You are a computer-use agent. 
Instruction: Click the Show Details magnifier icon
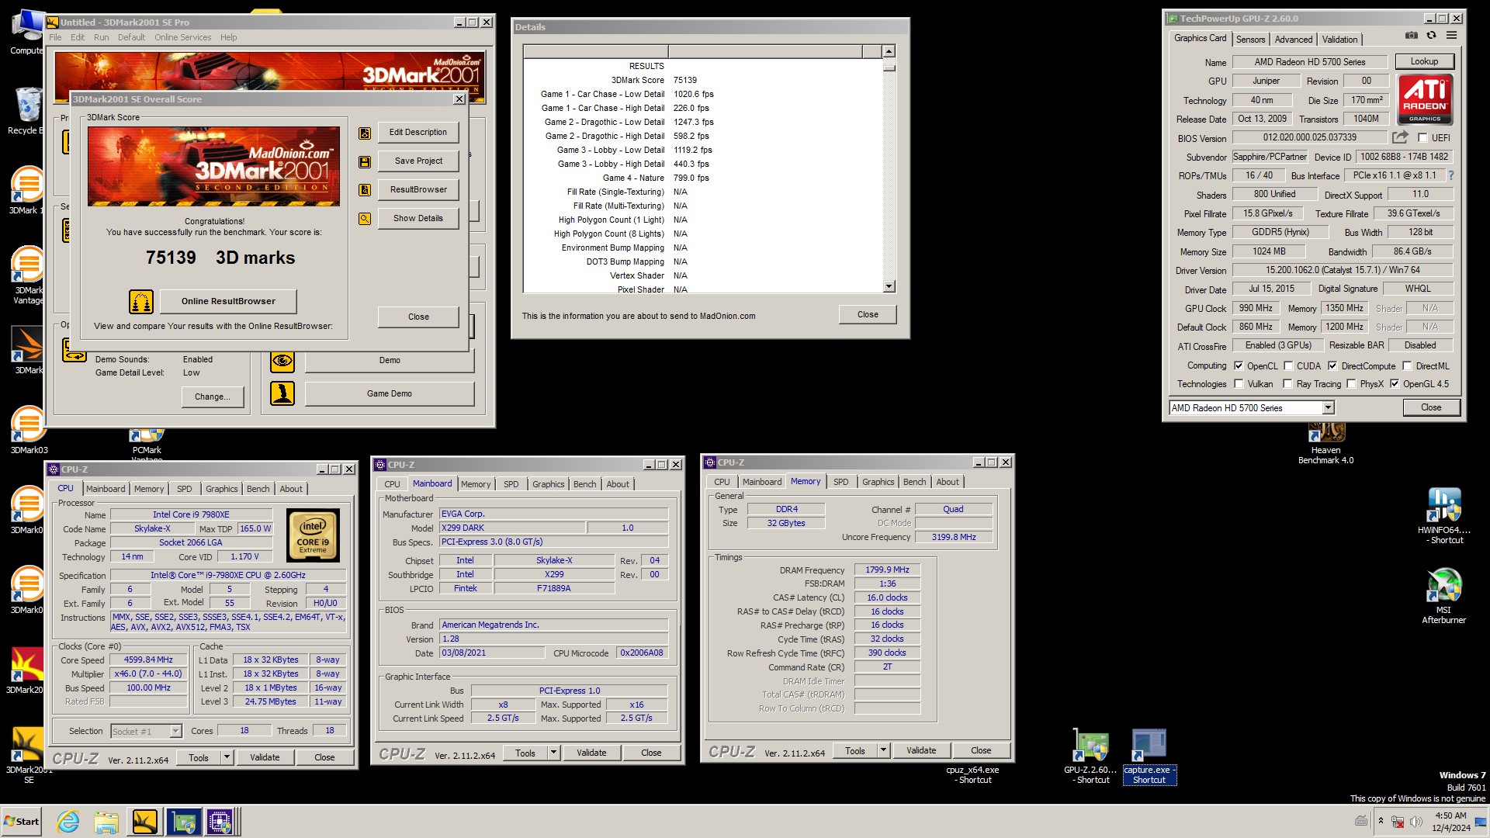coord(365,219)
